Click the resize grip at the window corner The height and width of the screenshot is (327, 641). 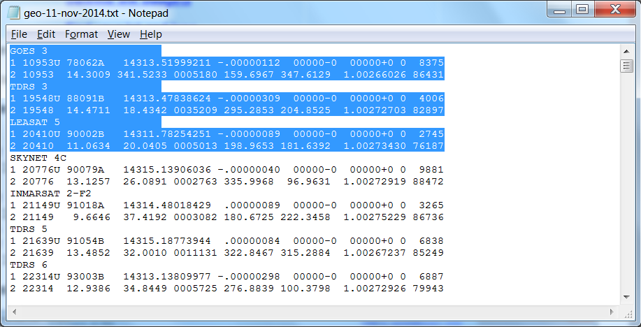tap(628, 313)
